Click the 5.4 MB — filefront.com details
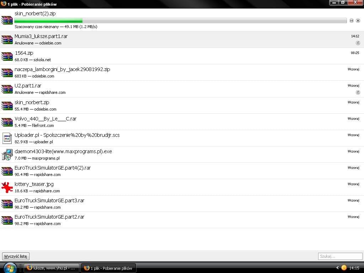Viewport: 364px width, 273px height. (34, 125)
